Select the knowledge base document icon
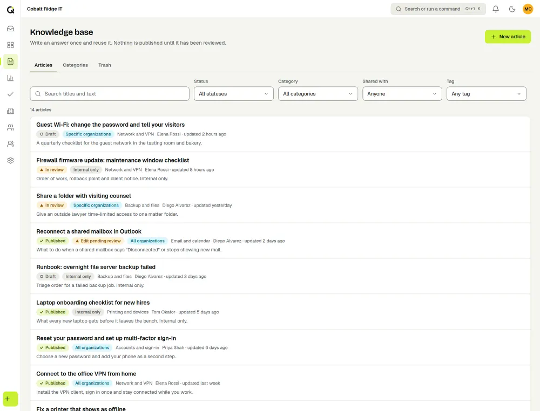This screenshot has width=540, height=411. [10, 61]
